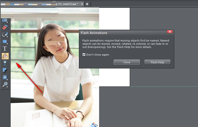
Task: Select the Shape Editor pen tool
Action: [5, 34]
